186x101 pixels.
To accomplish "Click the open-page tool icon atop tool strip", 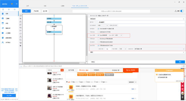I will tap(20, 16).
